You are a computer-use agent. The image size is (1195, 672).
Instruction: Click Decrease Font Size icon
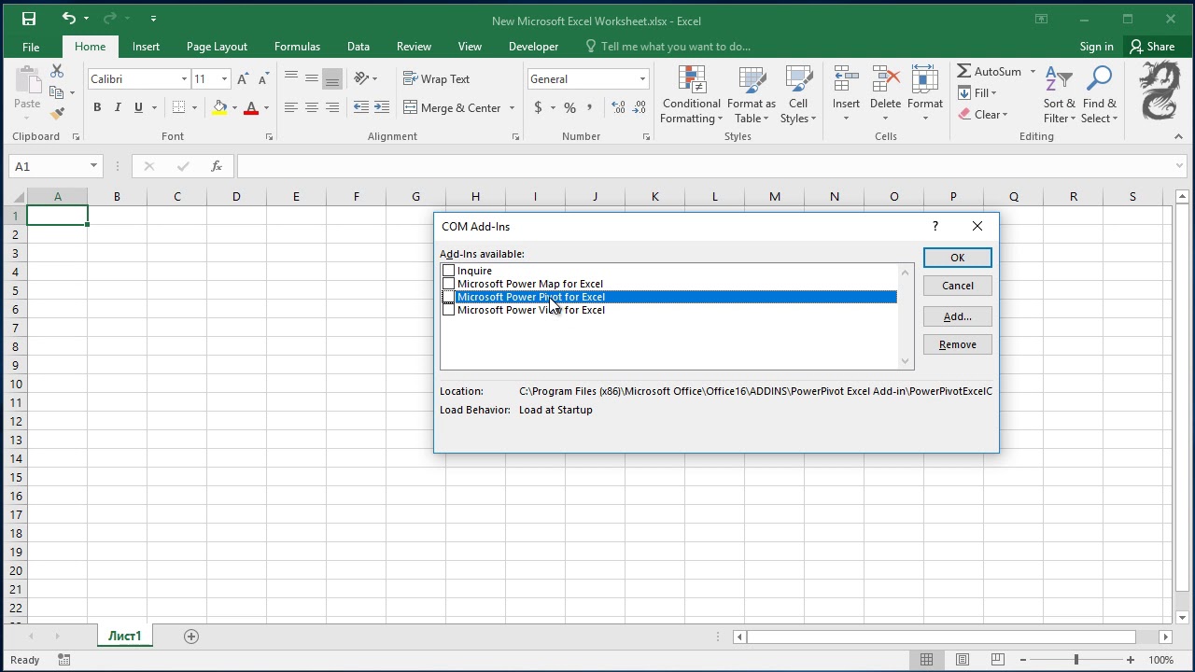pos(263,79)
